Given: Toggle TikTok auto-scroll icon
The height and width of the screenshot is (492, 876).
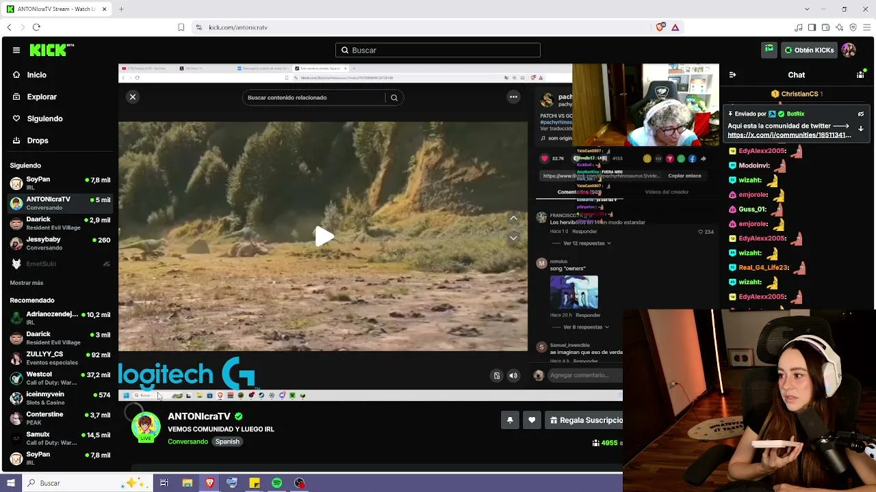Looking at the screenshot, I should [x=497, y=375].
